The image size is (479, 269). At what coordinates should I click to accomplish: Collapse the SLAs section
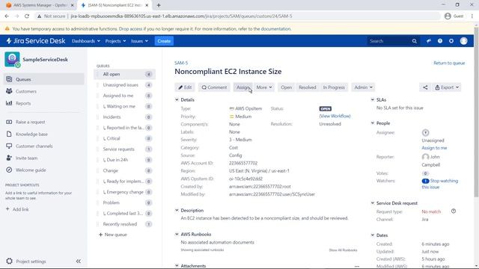[373, 99]
